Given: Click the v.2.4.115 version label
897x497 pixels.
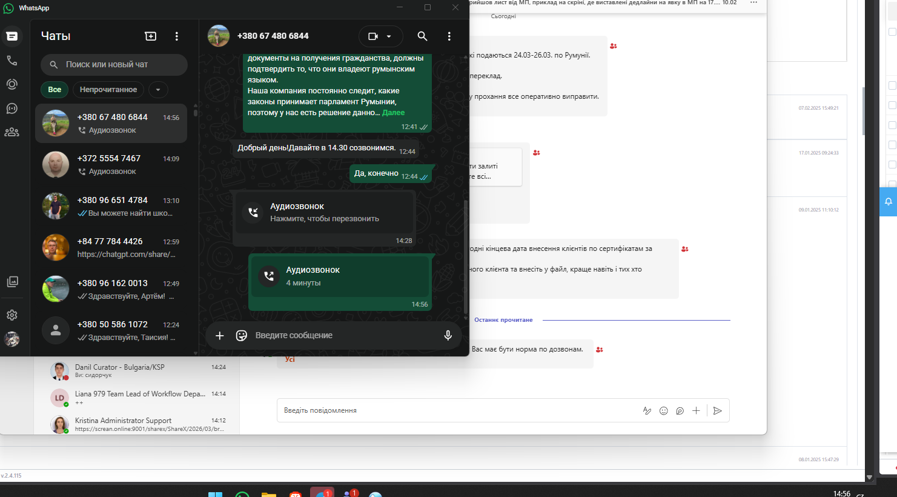Looking at the screenshot, I should click(11, 476).
